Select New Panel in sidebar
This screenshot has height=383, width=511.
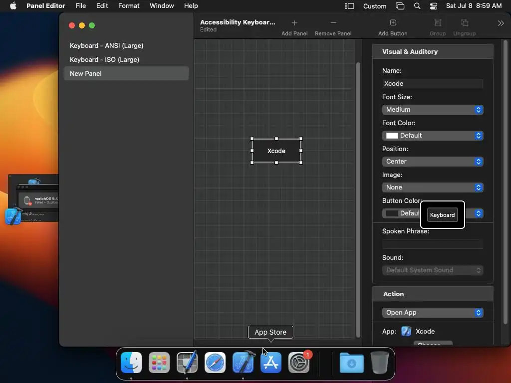(x=126, y=73)
